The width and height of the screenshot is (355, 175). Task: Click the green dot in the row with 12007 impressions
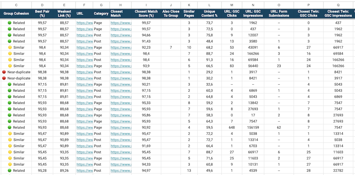[9, 35]
